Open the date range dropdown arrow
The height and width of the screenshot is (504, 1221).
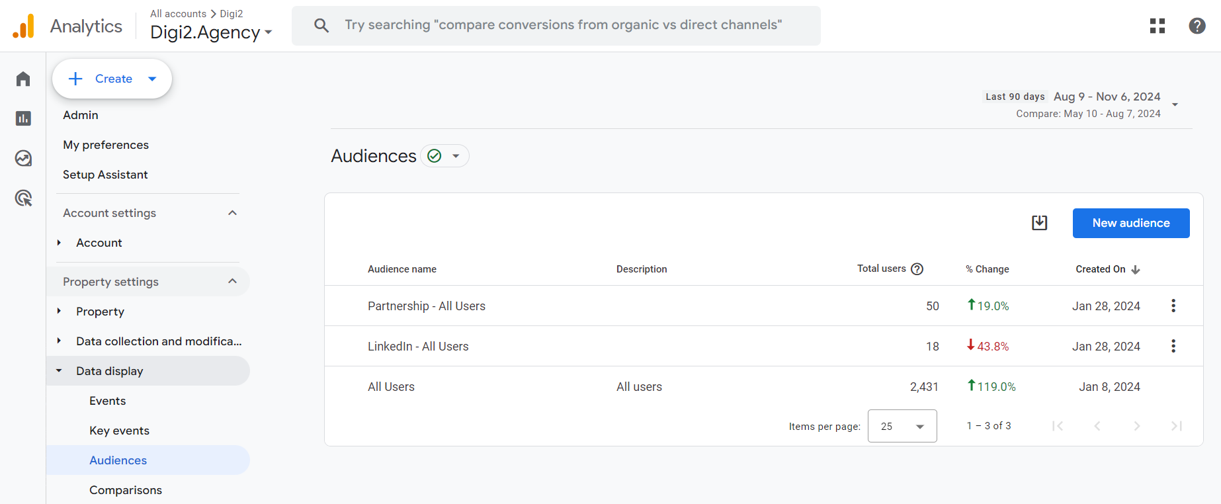click(1175, 105)
